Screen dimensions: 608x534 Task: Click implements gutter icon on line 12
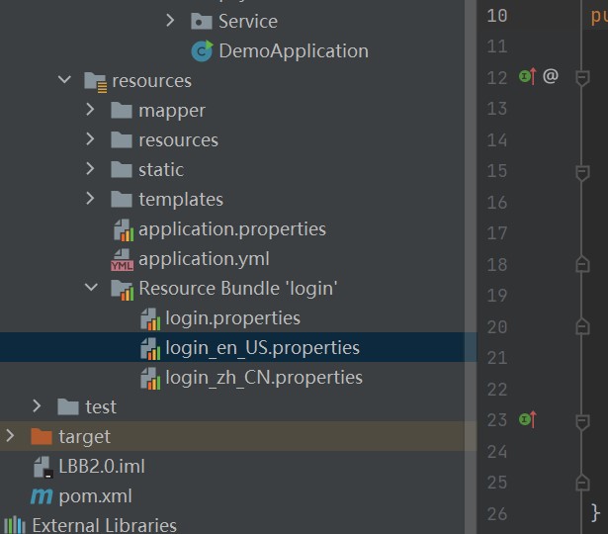[x=528, y=76]
